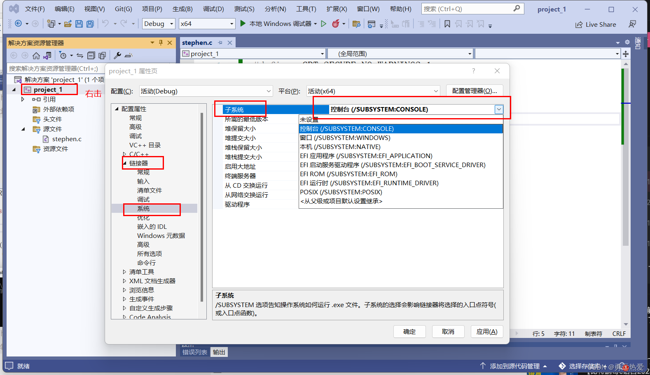Screen dimensions: 650x375
Task: Select stephen.c in Solution Explorer
Action: [x=67, y=139]
